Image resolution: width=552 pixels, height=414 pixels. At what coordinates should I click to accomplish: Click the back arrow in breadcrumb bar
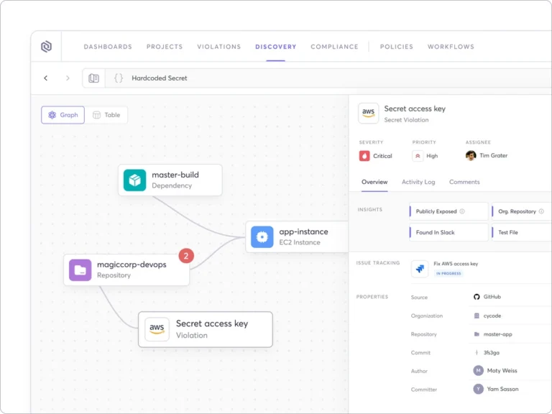coord(46,78)
